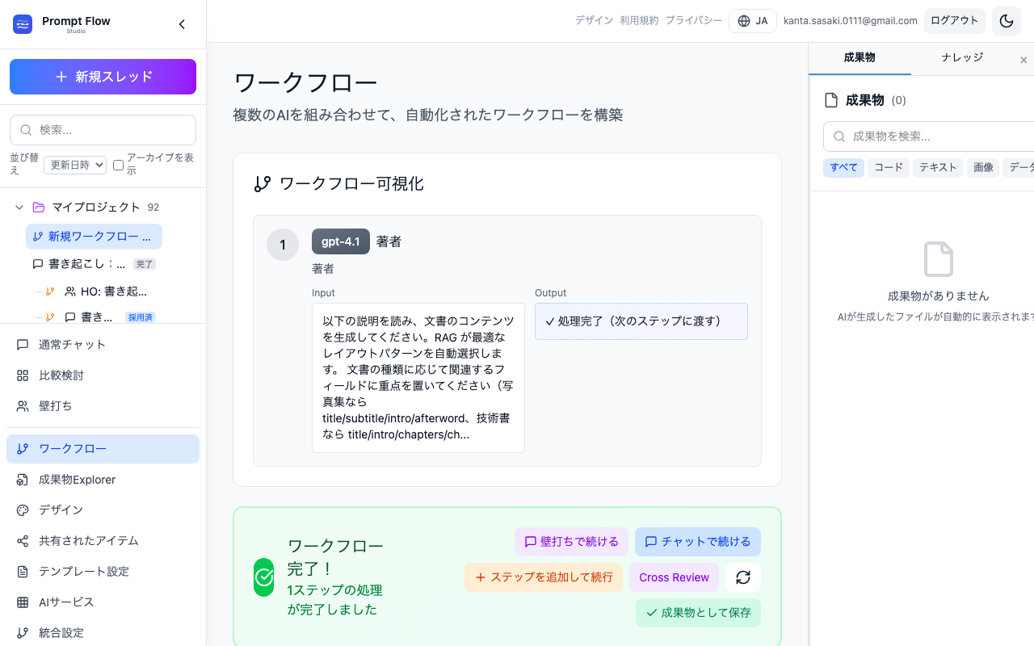This screenshot has height=646, width=1034.
Task: Click the 成果物 document icon in the empty state
Action: pyautogui.click(x=938, y=259)
